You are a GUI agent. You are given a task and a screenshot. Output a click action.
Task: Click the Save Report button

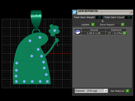coord(110,25)
